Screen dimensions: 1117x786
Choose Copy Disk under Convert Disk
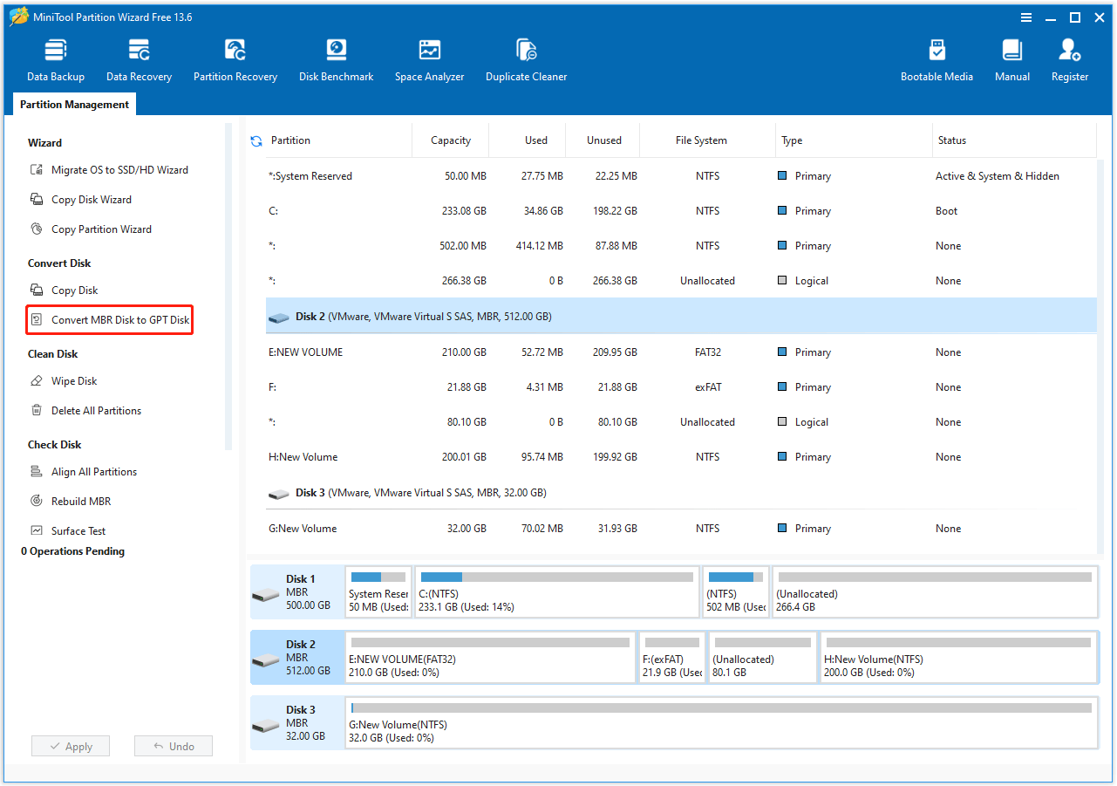pos(64,290)
